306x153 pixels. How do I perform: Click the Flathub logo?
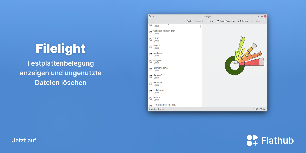click(x=270, y=140)
